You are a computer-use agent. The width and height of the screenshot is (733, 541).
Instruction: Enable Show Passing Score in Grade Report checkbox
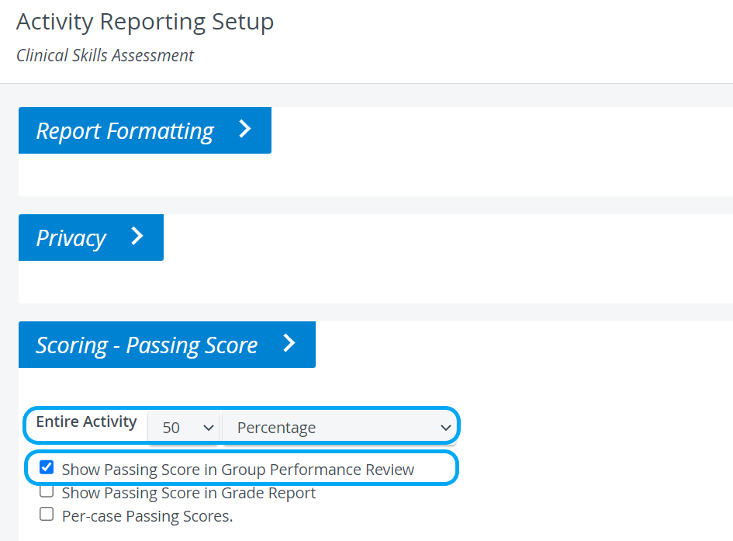pyautogui.click(x=47, y=491)
